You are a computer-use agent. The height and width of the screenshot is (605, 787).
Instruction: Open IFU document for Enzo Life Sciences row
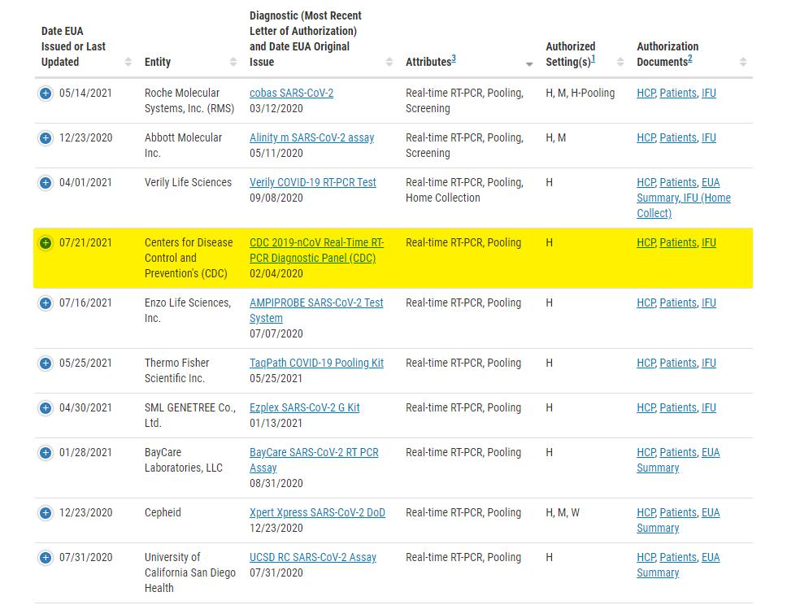709,302
